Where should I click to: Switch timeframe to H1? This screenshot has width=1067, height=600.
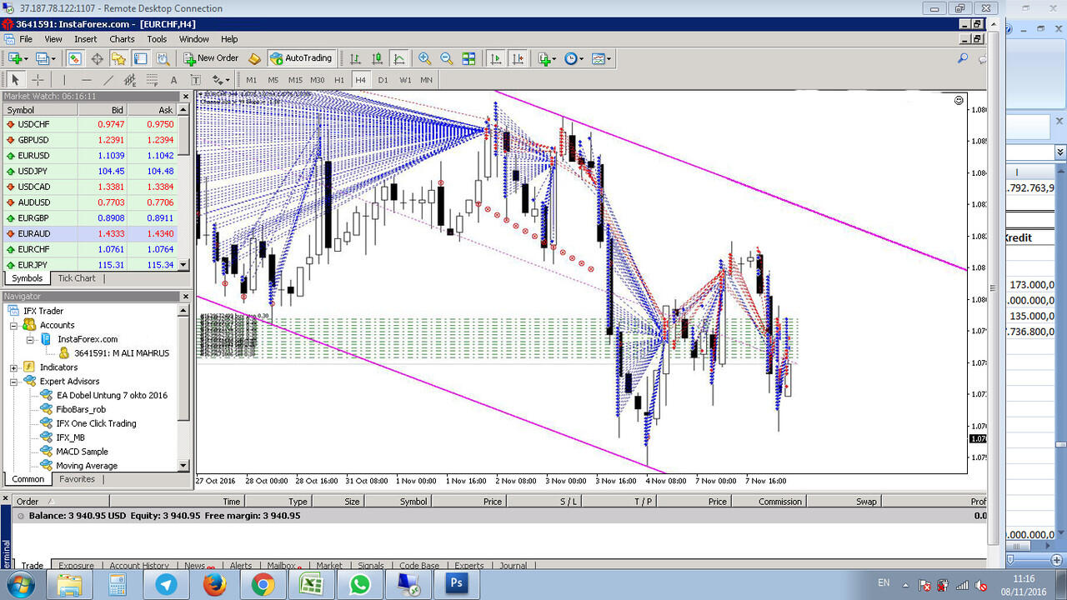tap(339, 80)
